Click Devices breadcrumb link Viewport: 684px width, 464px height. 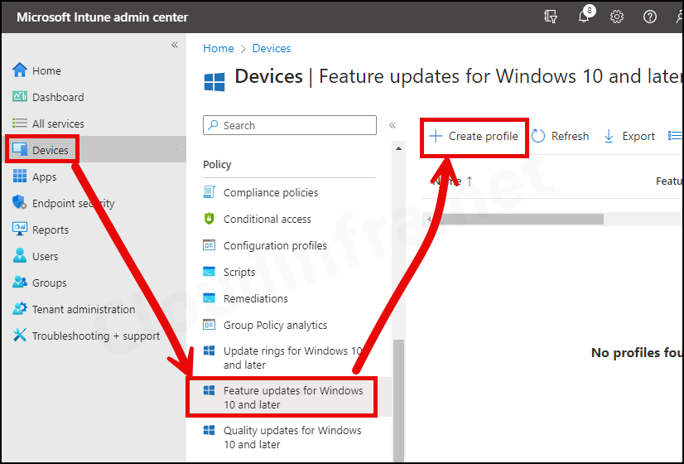tap(272, 48)
